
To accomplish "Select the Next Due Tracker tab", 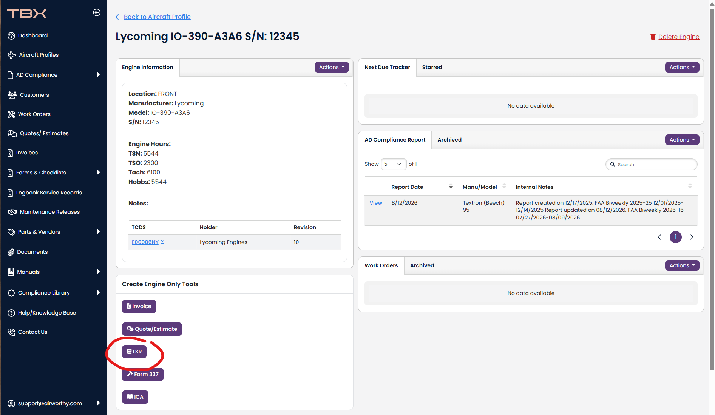I will (x=387, y=68).
